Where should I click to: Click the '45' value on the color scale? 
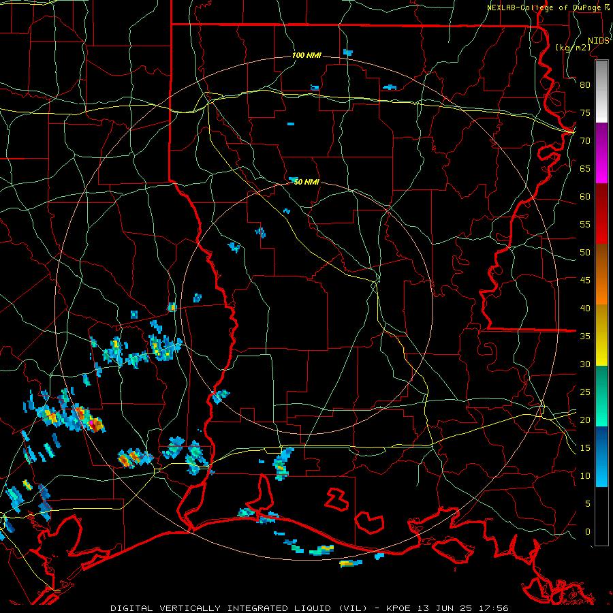point(585,281)
